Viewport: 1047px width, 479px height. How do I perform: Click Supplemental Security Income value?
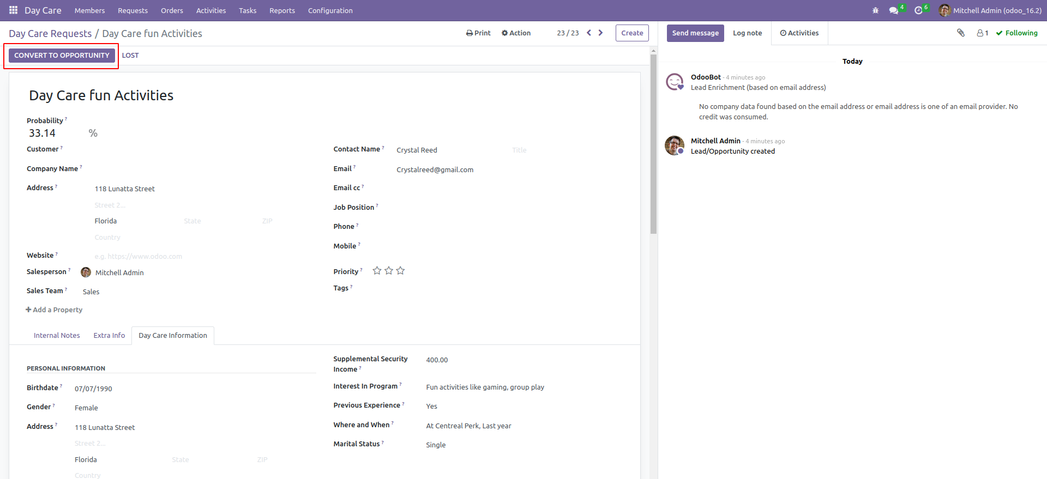[x=524, y=360]
